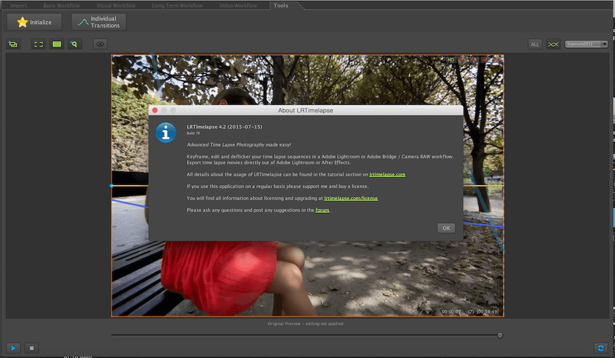Click the blue info icon in dialog
This screenshot has width=615, height=358.
(x=166, y=132)
